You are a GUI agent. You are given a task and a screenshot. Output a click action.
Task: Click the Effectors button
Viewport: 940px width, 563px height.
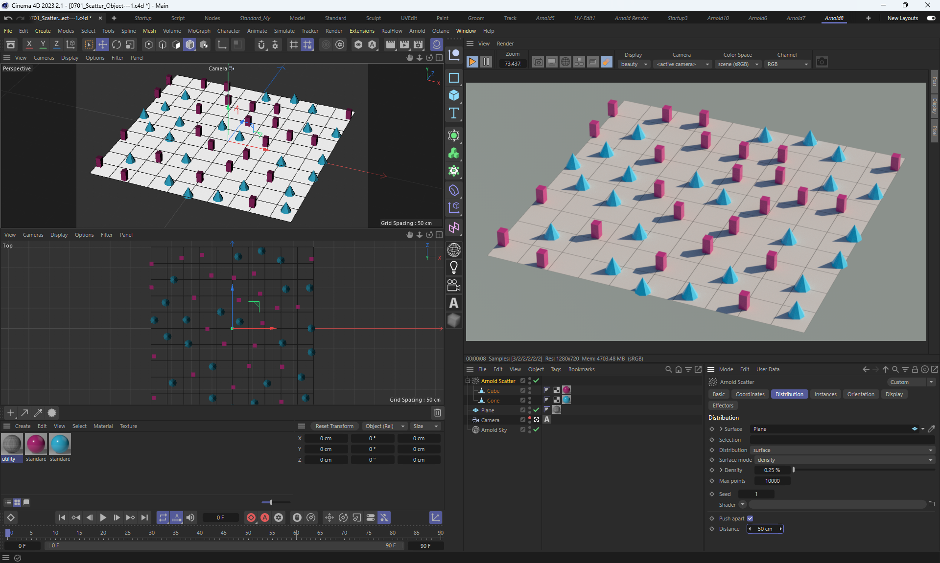tap(723, 405)
